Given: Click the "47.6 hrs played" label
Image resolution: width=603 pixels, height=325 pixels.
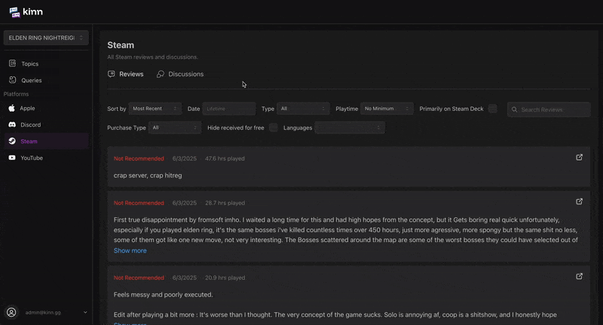Looking at the screenshot, I should click(x=225, y=158).
